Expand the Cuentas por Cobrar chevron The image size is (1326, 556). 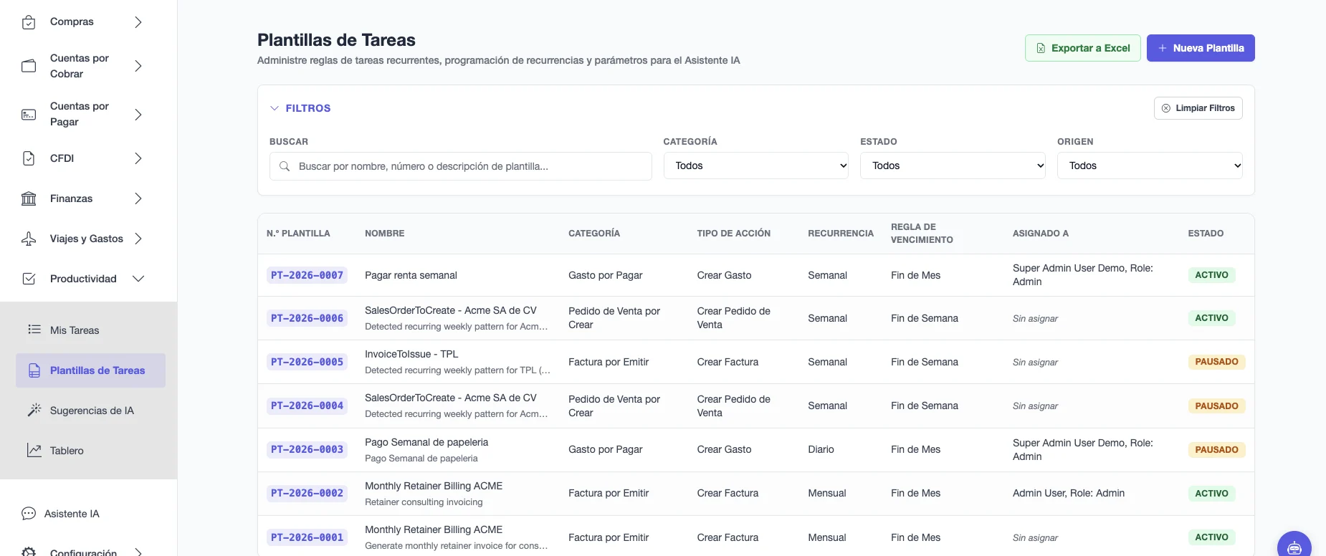(x=138, y=66)
